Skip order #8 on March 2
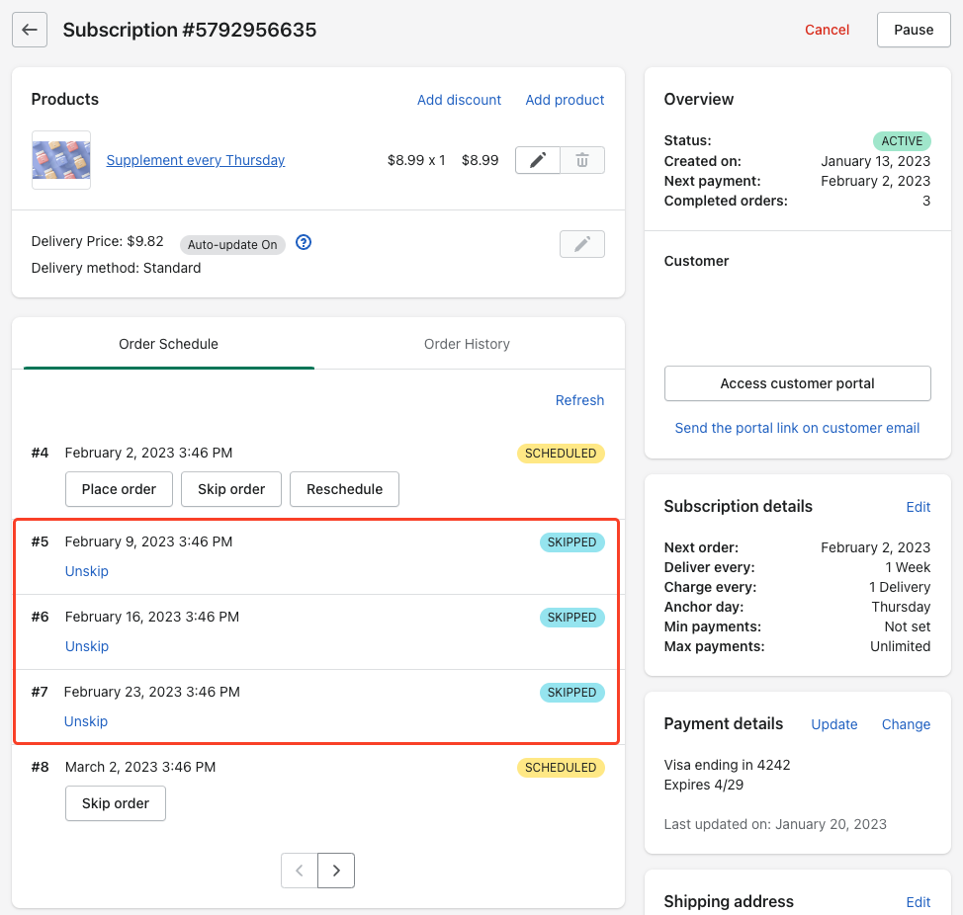Viewport: 963px width, 915px height. click(116, 803)
